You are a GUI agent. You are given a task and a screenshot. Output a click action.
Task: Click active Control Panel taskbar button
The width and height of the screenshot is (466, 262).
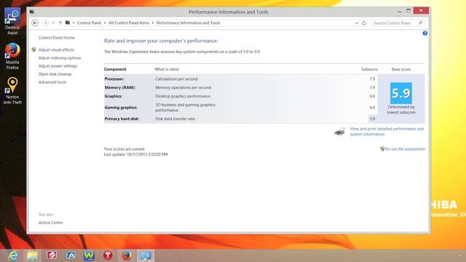tap(146, 255)
